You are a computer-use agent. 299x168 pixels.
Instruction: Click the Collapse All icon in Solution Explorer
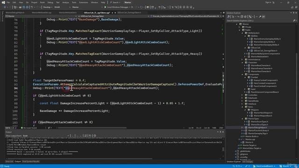pyautogui.click(x=242, y=17)
